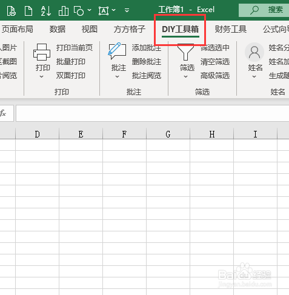Image resolution: width=289 pixels, height=295 pixels.
Task: Click 批注阅览 button
Action: (147, 76)
